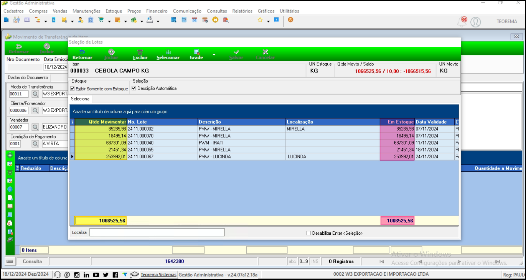Viewport: 526px width, 280px height.
Task: Click the graduation cap icon in status bar
Action: click(134, 275)
